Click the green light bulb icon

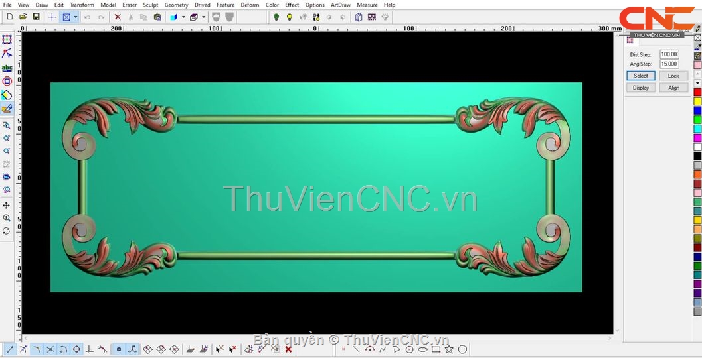276,17
